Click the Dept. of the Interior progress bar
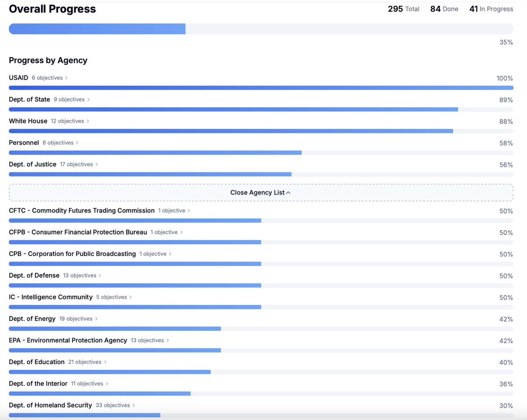The height and width of the screenshot is (420, 527). point(261,394)
